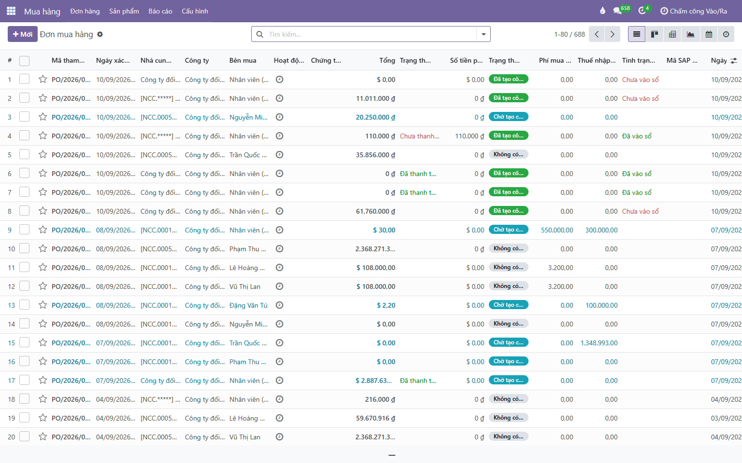Open the PO link in row 9
This screenshot has height=463, width=742.
pos(71,230)
